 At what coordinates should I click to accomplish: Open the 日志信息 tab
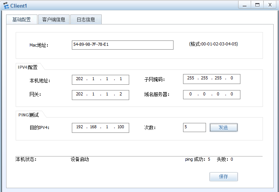point(86,19)
